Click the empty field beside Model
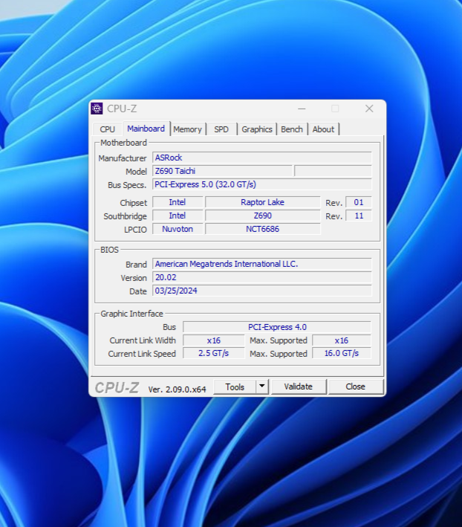The image size is (462, 527). point(333,171)
